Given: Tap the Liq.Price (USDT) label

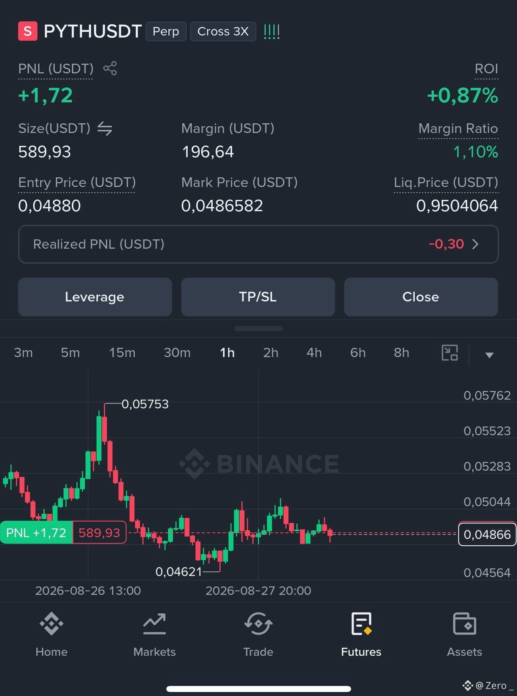Looking at the screenshot, I should 446,183.
